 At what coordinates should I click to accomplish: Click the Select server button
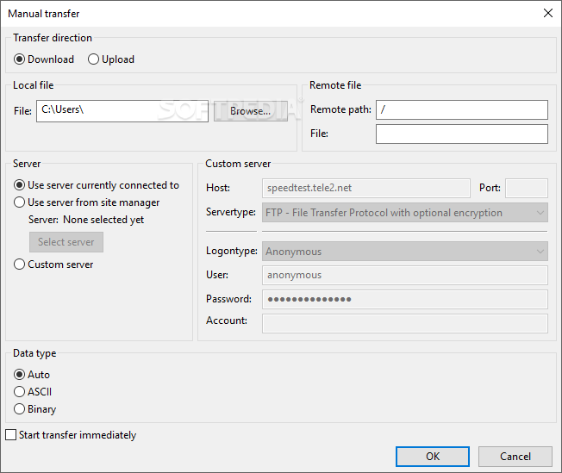coord(66,242)
